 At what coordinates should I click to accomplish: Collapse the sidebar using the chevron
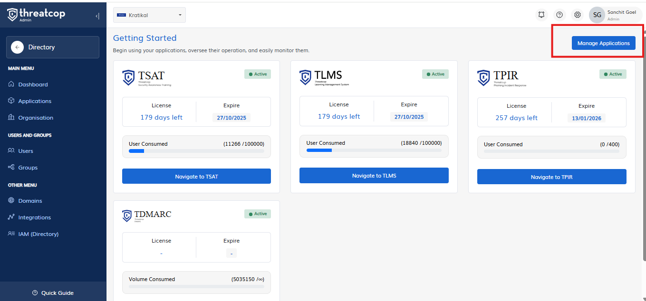97,16
